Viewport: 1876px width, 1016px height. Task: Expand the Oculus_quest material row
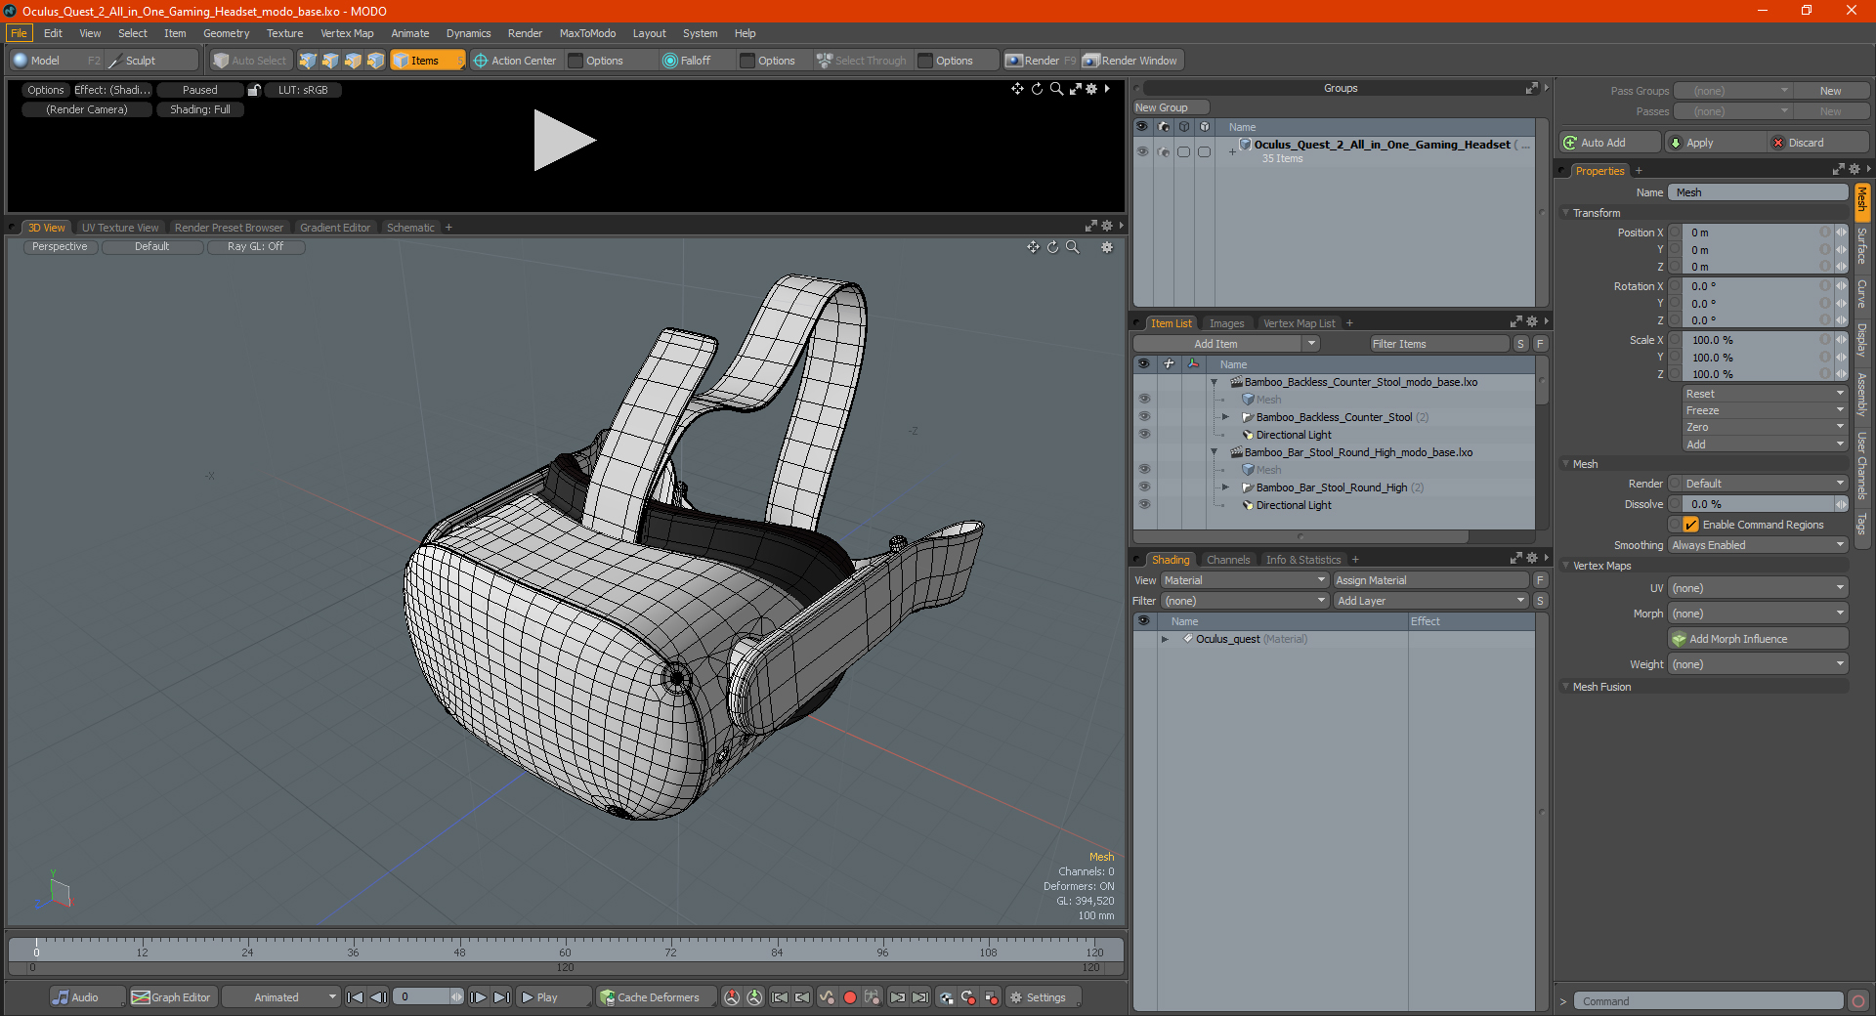coord(1165,639)
